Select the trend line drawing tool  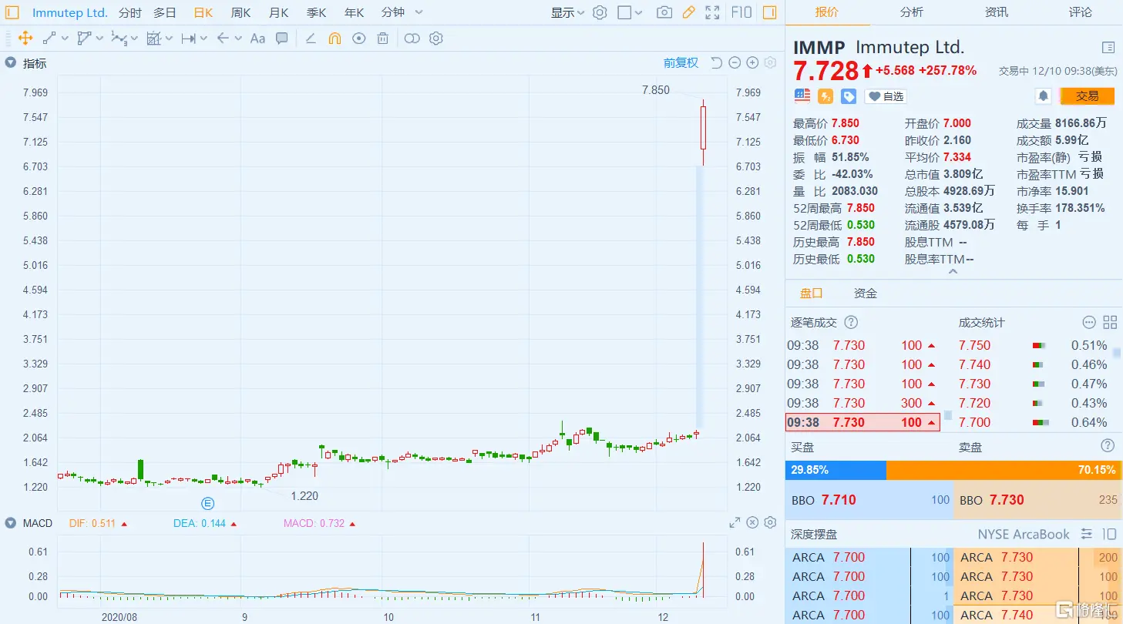[x=50, y=38]
